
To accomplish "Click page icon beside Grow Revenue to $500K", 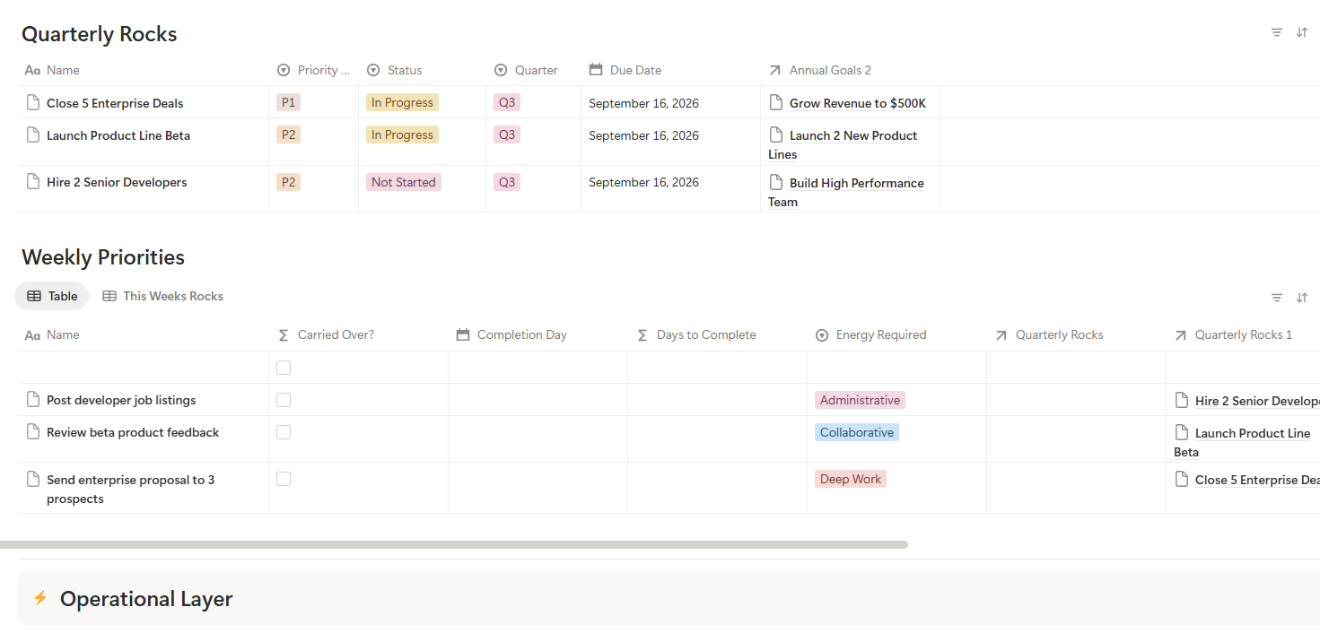I will point(776,102).
